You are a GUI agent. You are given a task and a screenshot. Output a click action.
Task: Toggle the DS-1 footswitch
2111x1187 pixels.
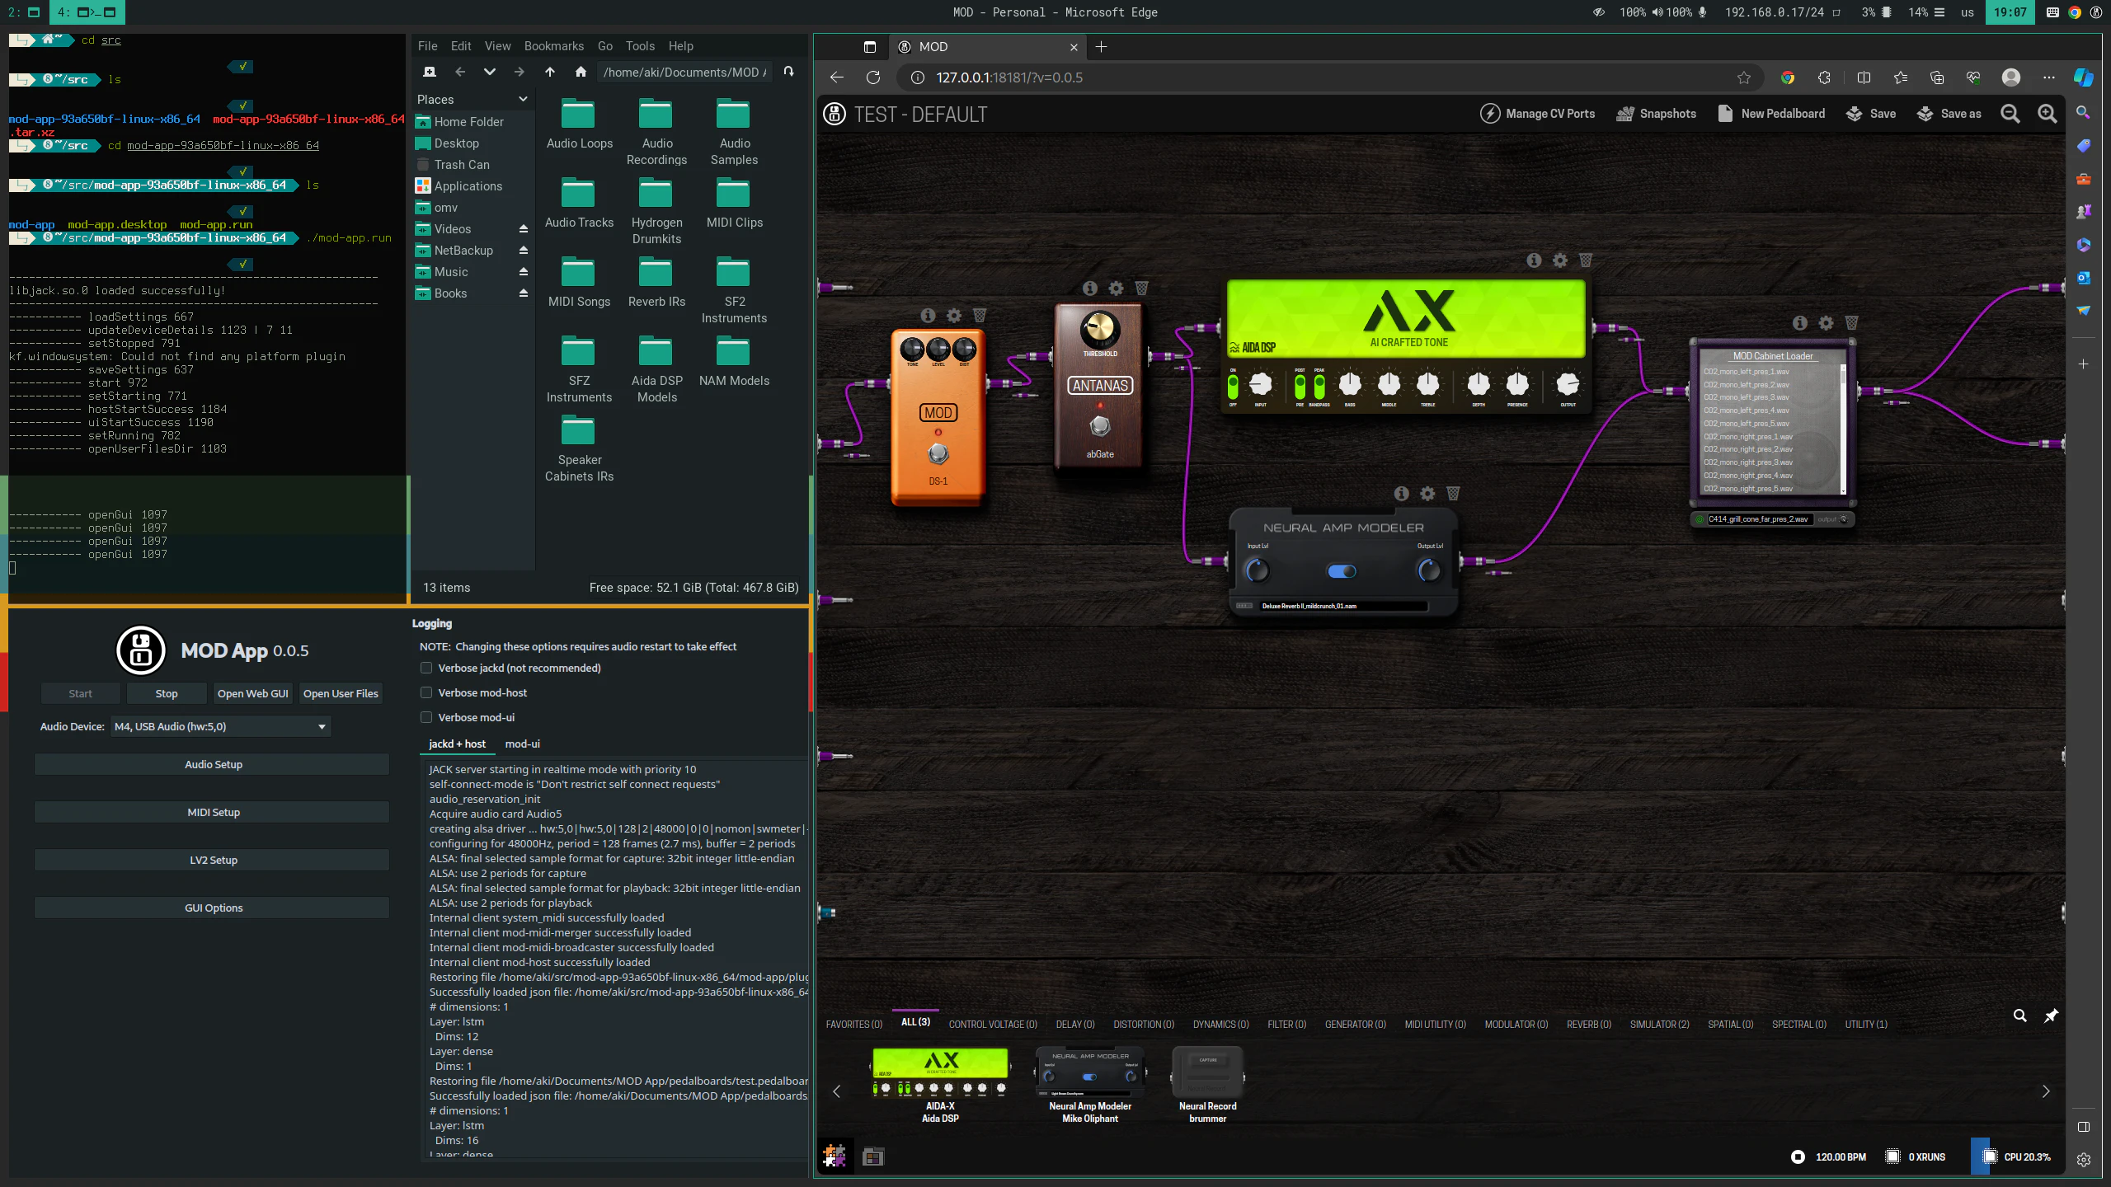click(x=938, y=453)
